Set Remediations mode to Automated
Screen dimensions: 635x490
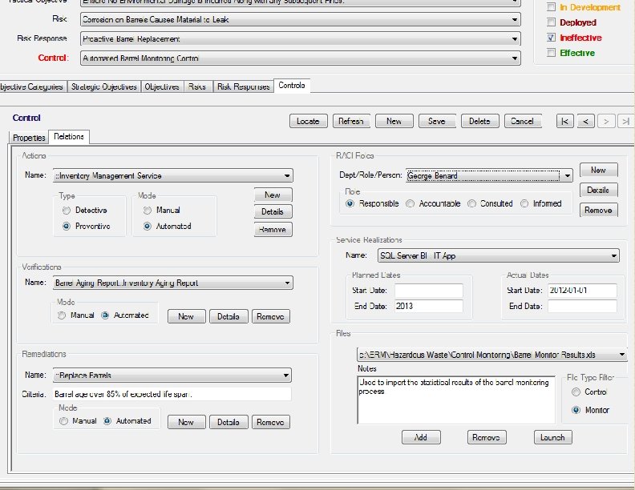pyautogui.click(x=107, y=421)
